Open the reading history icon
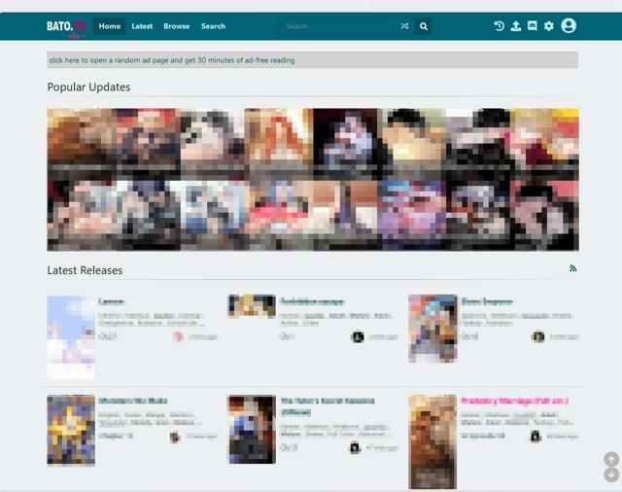Image resolution: width=622 pixels, height=492 pixels. click(x=499, y=26)
